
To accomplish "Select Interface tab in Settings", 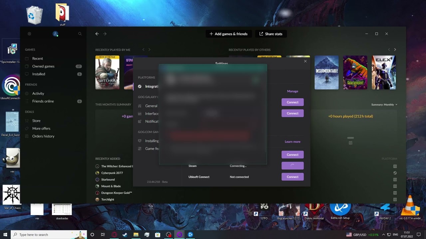I will pos(148,114).
